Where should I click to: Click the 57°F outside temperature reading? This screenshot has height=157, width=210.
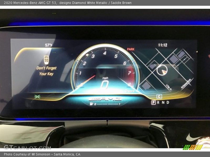(x=49, y=45)
